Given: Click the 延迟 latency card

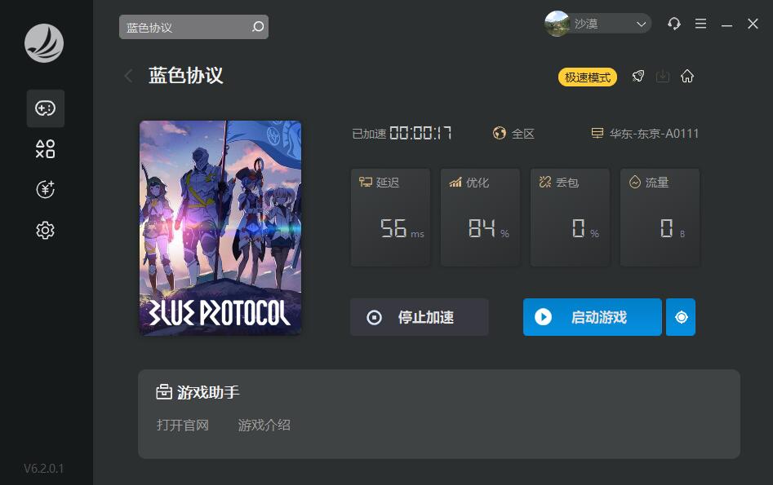Looking at the screenshot, I should pyautogui.click(x=390, y=217).
